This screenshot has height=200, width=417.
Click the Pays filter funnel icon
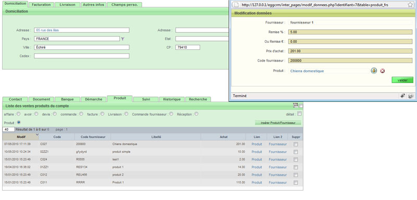pos(122,39)
